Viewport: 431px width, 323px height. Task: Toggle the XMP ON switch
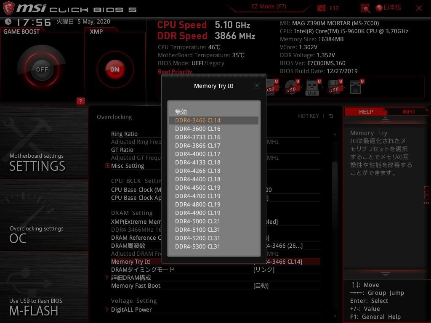(114, 69)
